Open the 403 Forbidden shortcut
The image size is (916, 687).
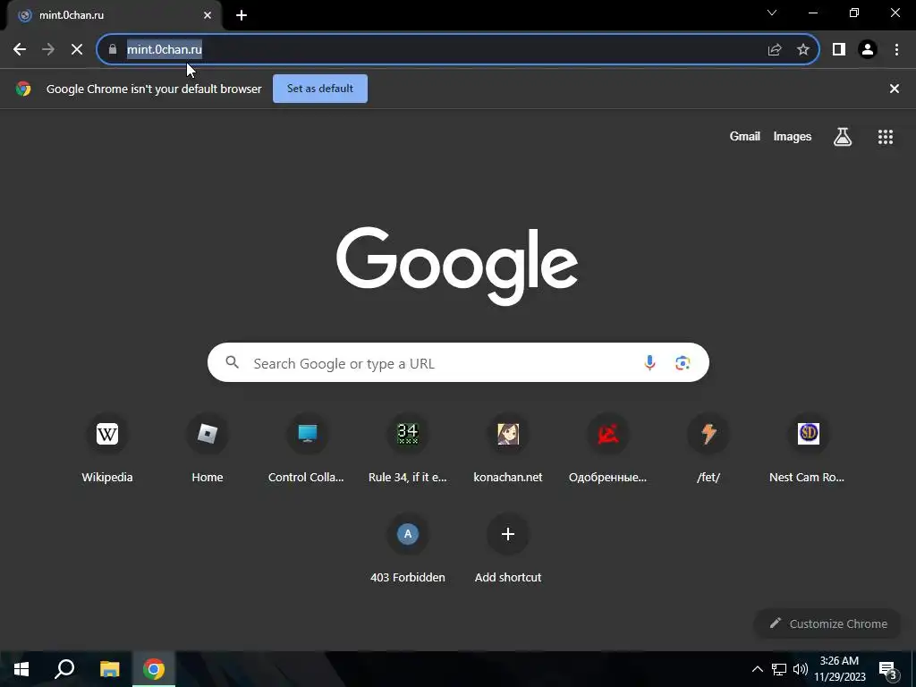408,549
